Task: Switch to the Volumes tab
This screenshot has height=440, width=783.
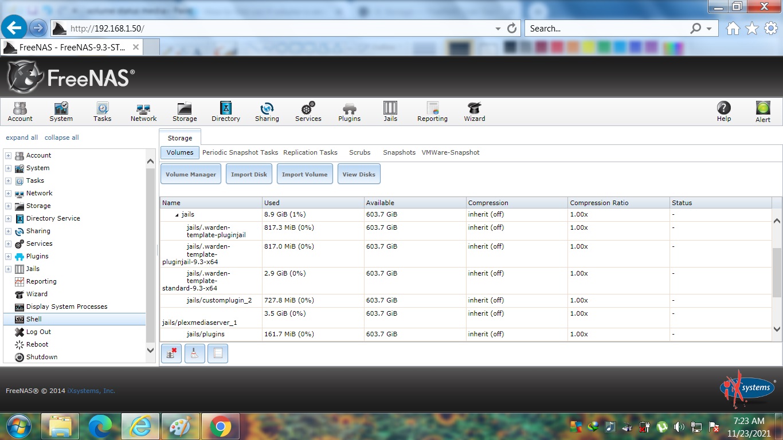Action: coord(180,152)
